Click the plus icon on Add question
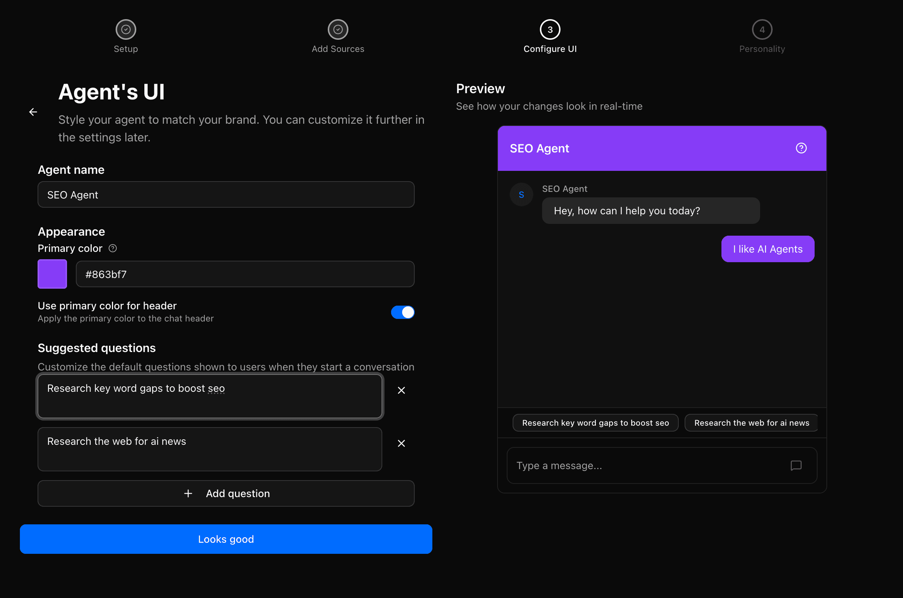903x598 pixels. pos(188,493)
